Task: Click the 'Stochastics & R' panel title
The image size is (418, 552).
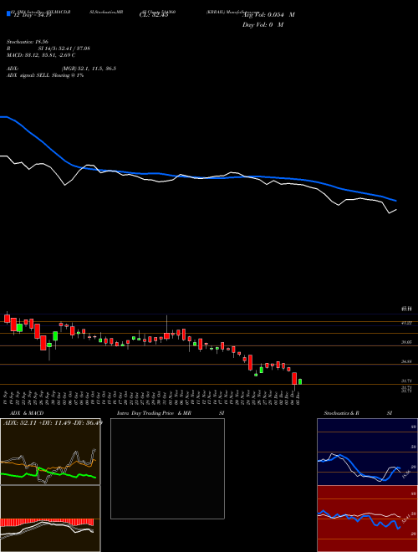Action: tap(341, 413)
